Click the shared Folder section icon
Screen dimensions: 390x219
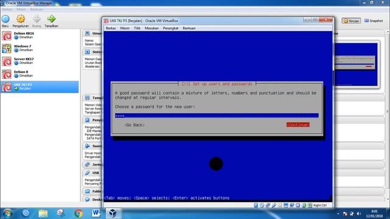(x=87, y=192)
